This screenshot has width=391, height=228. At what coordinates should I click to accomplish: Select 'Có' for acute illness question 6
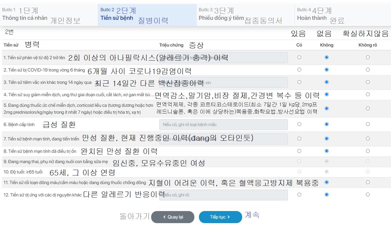tap(299, 124)
